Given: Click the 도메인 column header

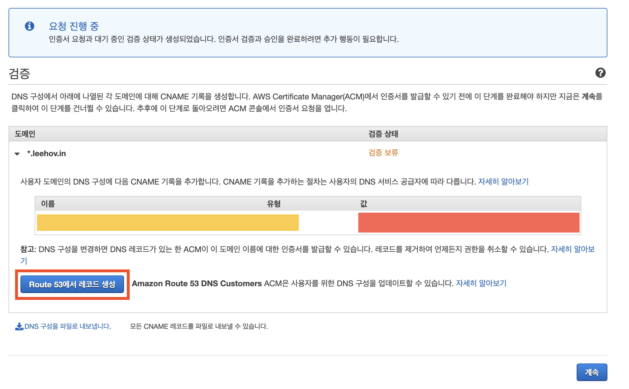Looking at the screenshot, I should click(x=25, y=134).
